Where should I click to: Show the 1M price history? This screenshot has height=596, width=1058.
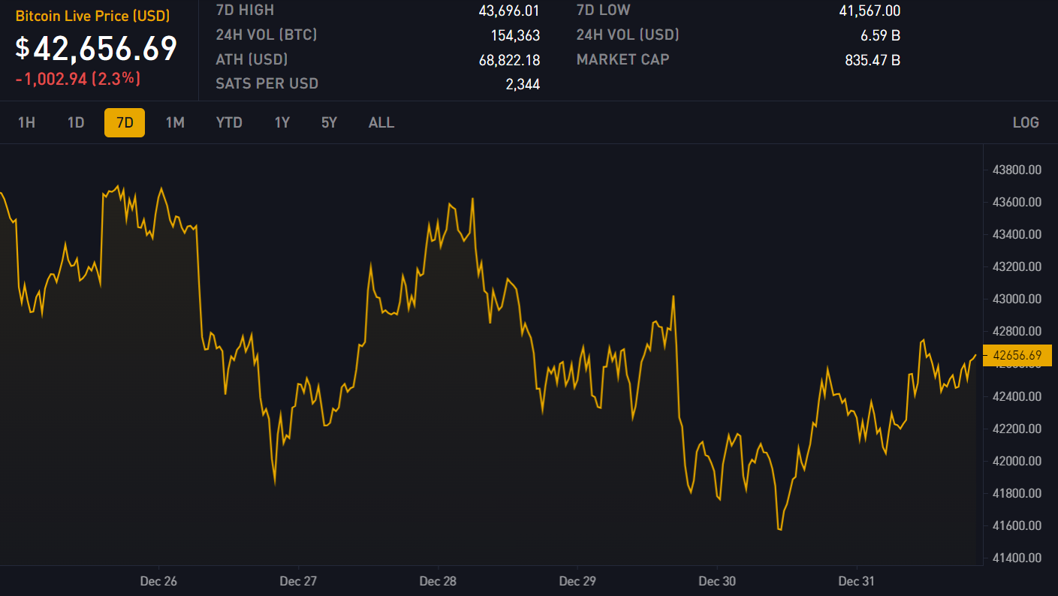(175, 122)
